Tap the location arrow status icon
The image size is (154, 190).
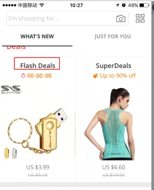tap(117, 5)
